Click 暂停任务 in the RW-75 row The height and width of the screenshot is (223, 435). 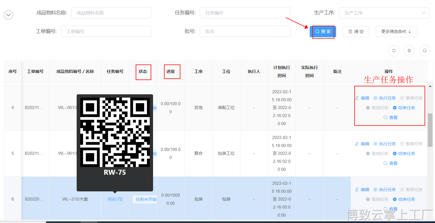click(411, 190)
